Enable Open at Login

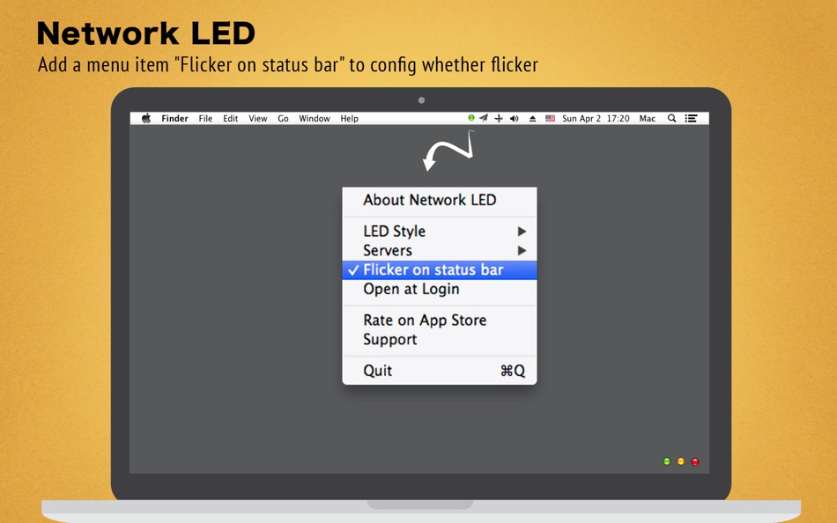pos(440,290)
